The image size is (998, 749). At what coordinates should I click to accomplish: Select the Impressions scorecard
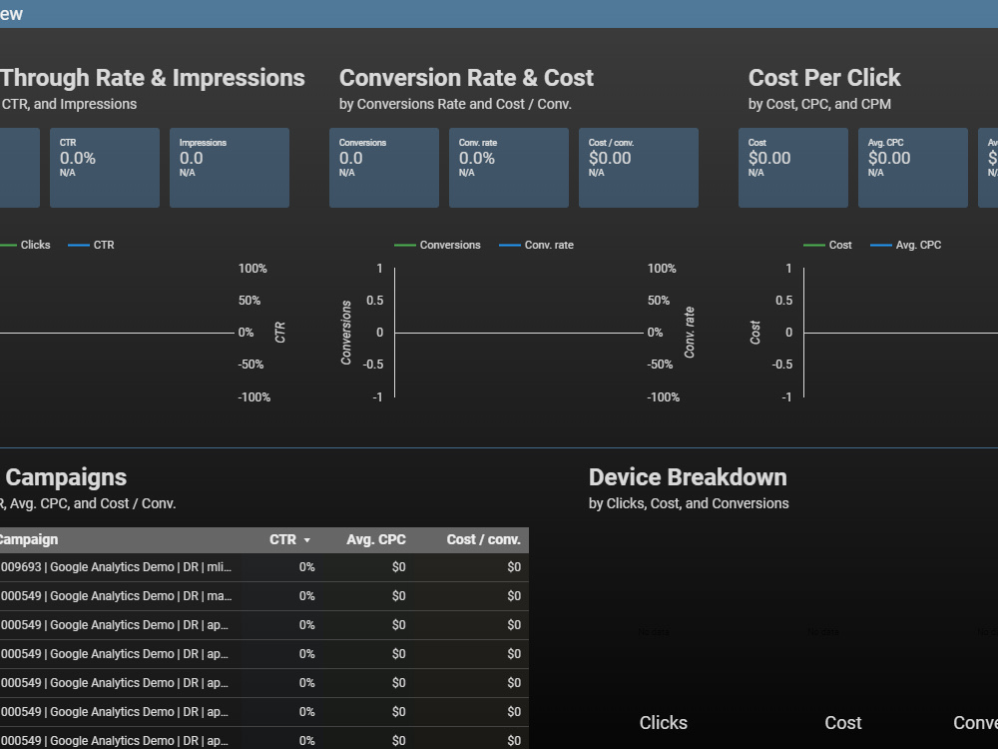point(230,168)
